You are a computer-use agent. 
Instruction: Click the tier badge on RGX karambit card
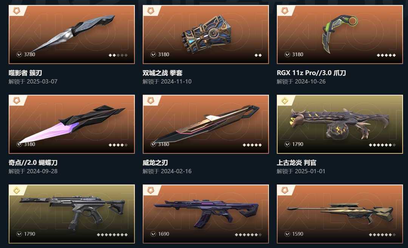click(285, 11)
